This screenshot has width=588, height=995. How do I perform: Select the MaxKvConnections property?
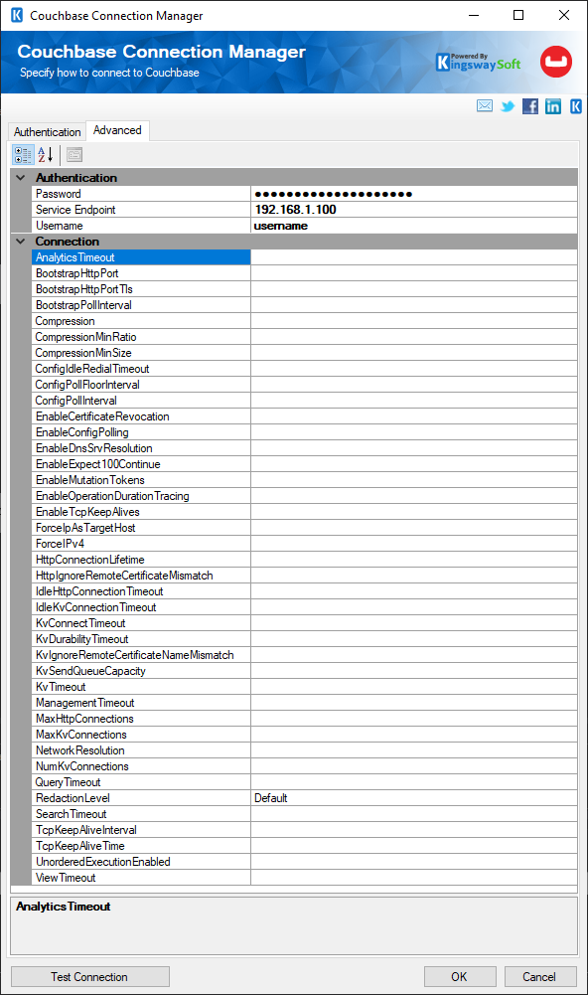141,735
